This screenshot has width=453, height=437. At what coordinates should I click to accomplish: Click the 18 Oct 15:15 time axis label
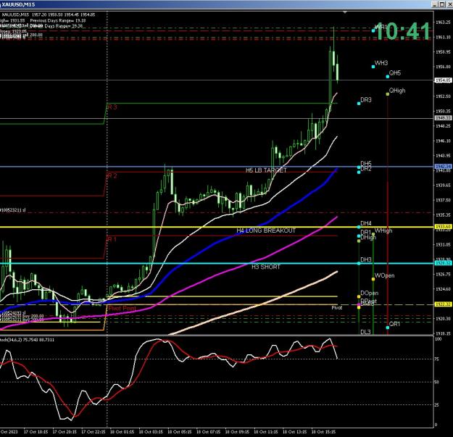323,432
